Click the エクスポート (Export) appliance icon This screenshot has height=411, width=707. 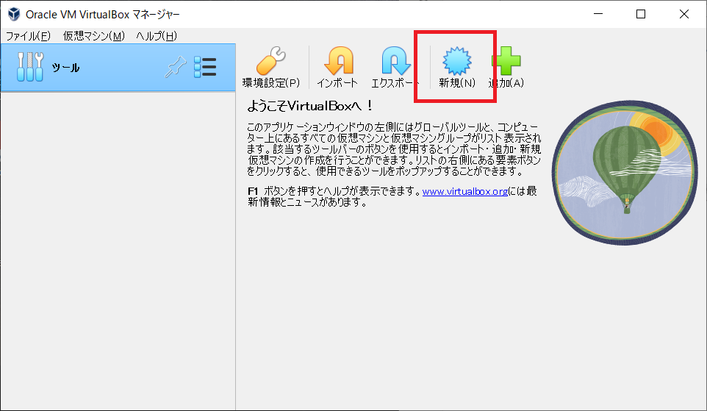(395, 66)
